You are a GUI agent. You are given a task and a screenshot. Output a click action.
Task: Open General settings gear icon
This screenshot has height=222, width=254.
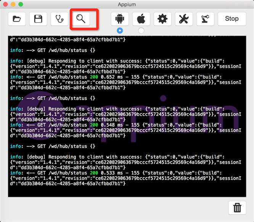pyautogui.click(x=162, y=19)
